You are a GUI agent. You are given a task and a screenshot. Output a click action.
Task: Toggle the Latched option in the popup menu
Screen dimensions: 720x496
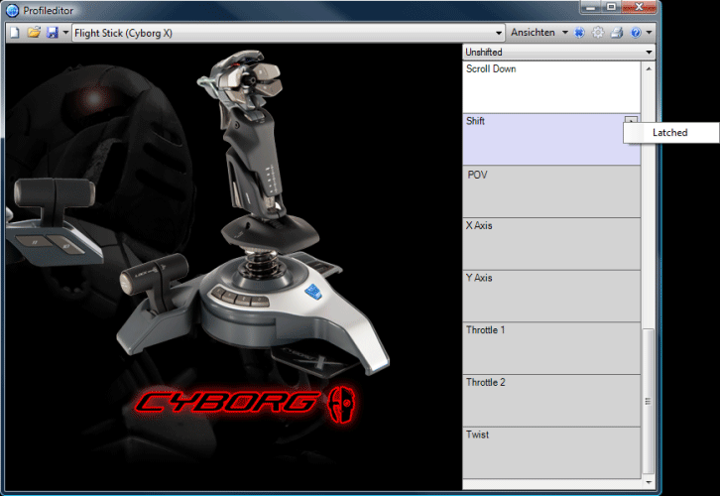point(669,133)
